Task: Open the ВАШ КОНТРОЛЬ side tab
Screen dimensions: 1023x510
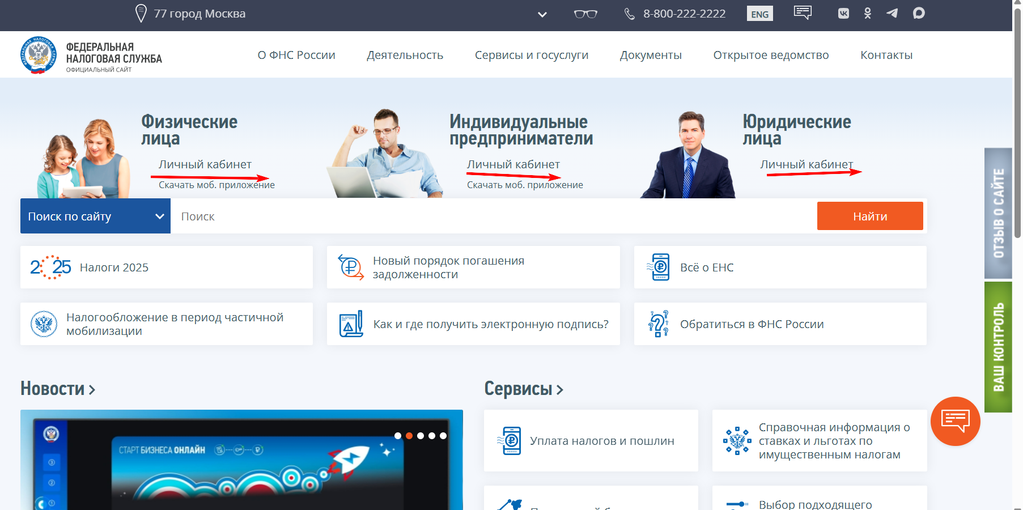Action: point(998,347)
